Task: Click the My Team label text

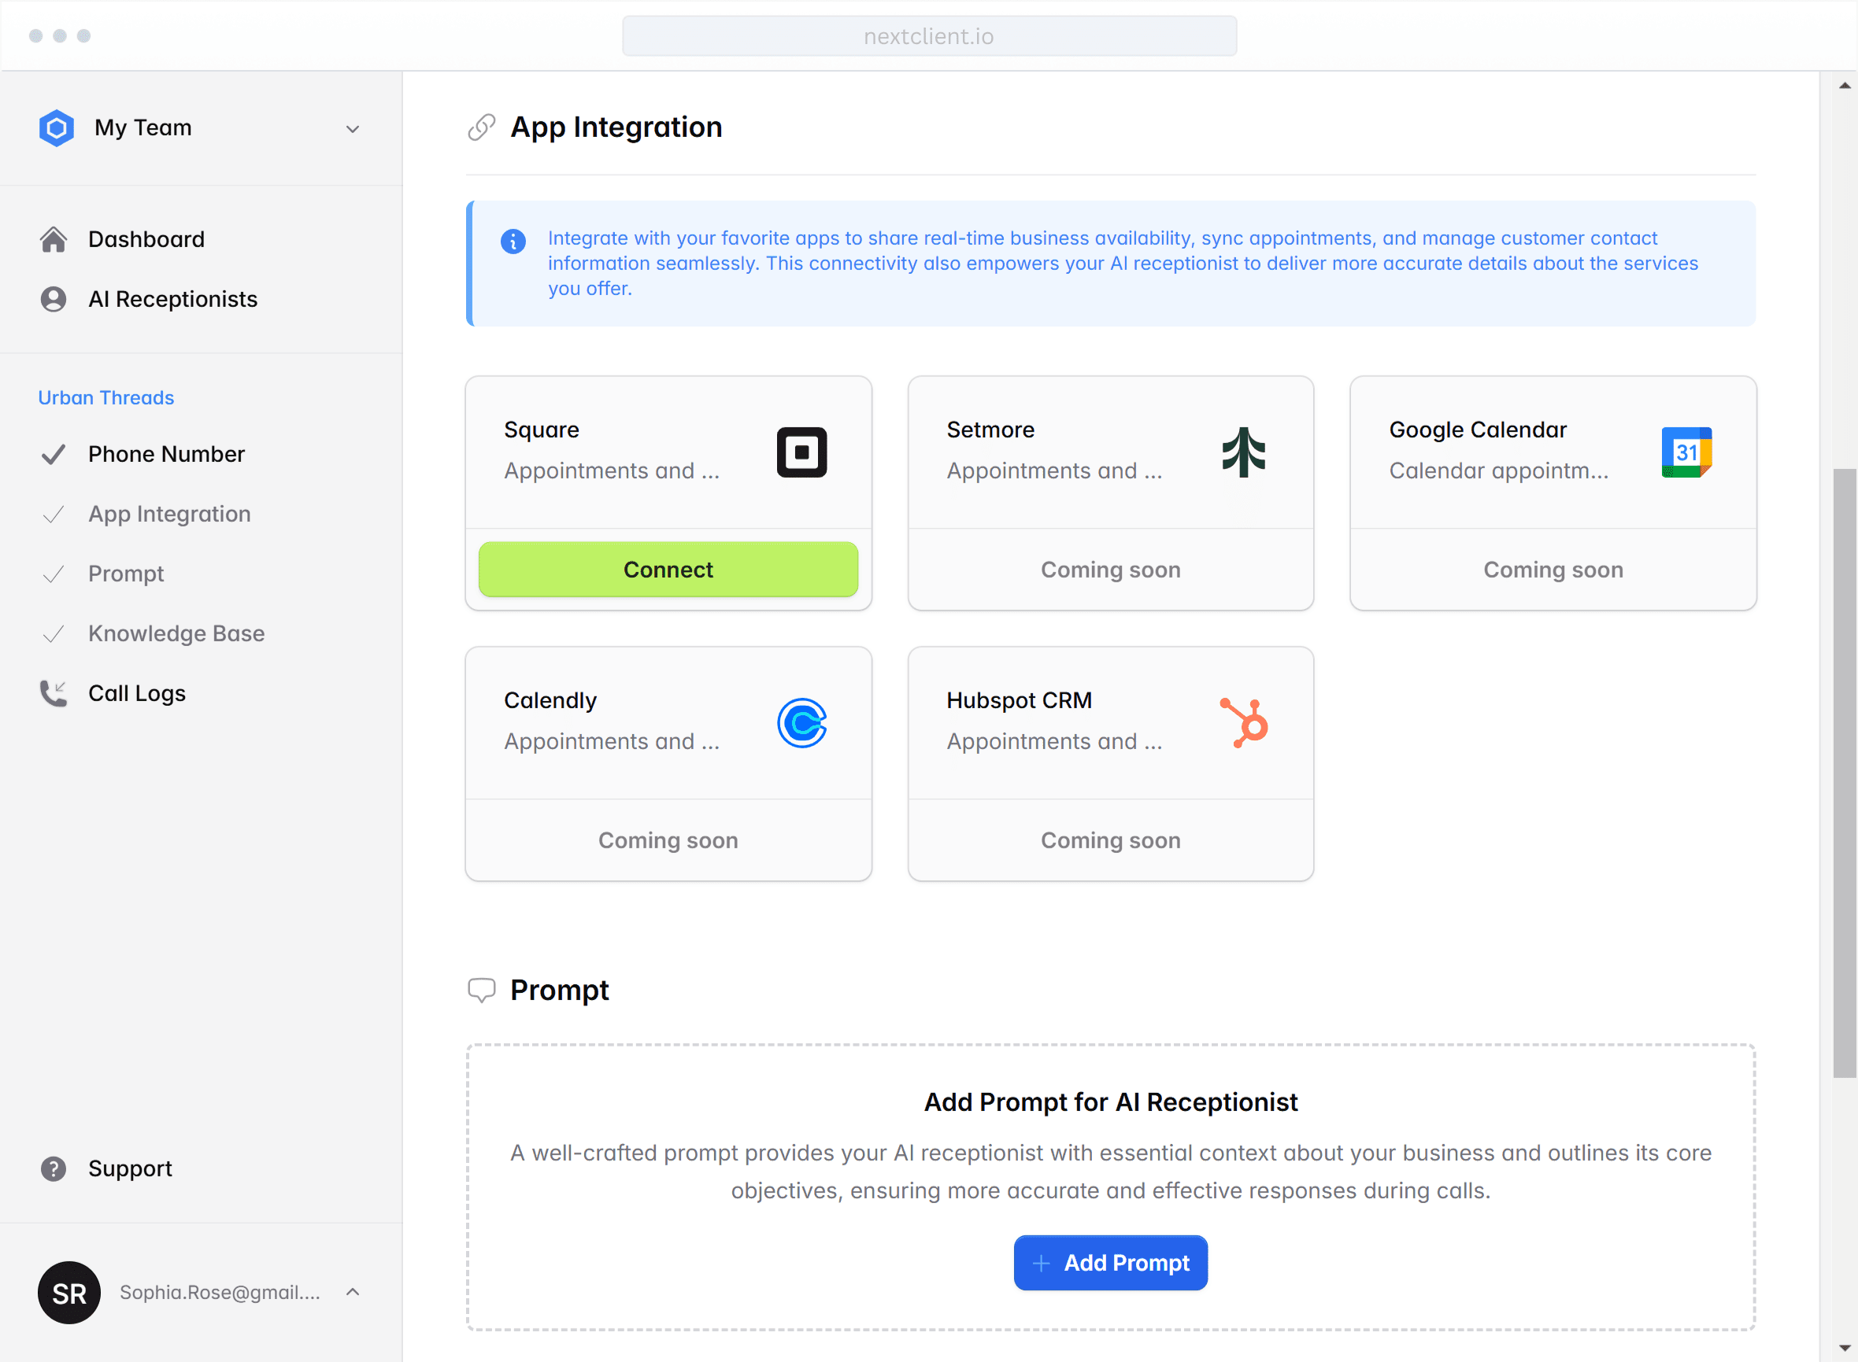Action: [x=142, y=127]
